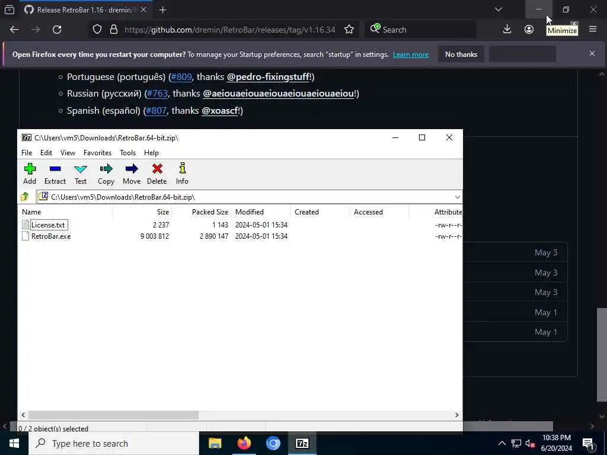The height and width of the screenshot is (455, 607).
Task: Click the Test toolbar icon in 7-Zip
Action: point(81,174)
